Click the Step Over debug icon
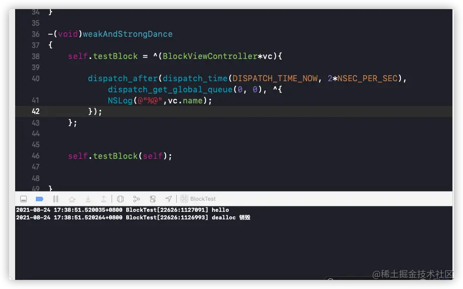463x289 pixels. (72, 199)
